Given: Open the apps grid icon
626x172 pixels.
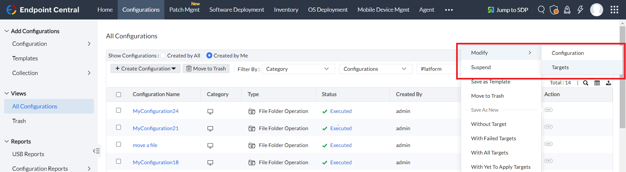Looking at the screenshot, I should (x=614, y=10).
